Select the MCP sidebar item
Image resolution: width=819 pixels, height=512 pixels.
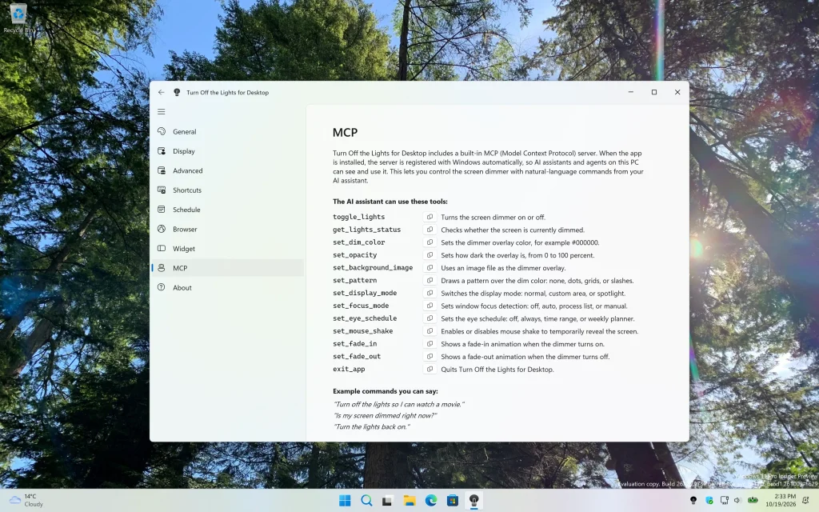click(x=228, y=268)
